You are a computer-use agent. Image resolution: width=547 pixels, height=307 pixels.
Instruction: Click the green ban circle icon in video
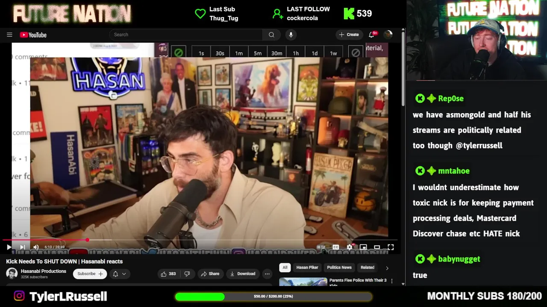(x=179, y=53)
